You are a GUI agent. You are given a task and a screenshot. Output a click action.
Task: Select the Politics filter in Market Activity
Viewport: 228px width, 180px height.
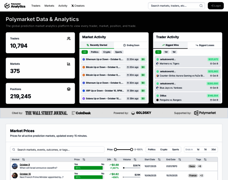point(94,52)
